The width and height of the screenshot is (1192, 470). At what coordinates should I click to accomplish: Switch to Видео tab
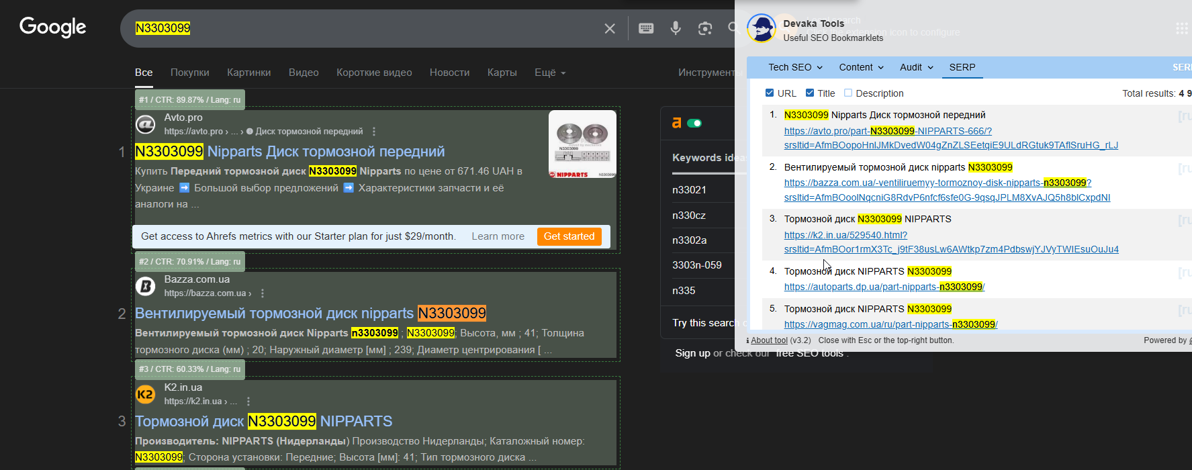[304, 73]
